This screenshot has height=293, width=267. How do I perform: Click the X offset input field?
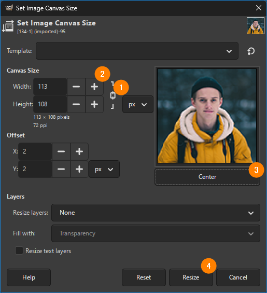pos(35,151)
